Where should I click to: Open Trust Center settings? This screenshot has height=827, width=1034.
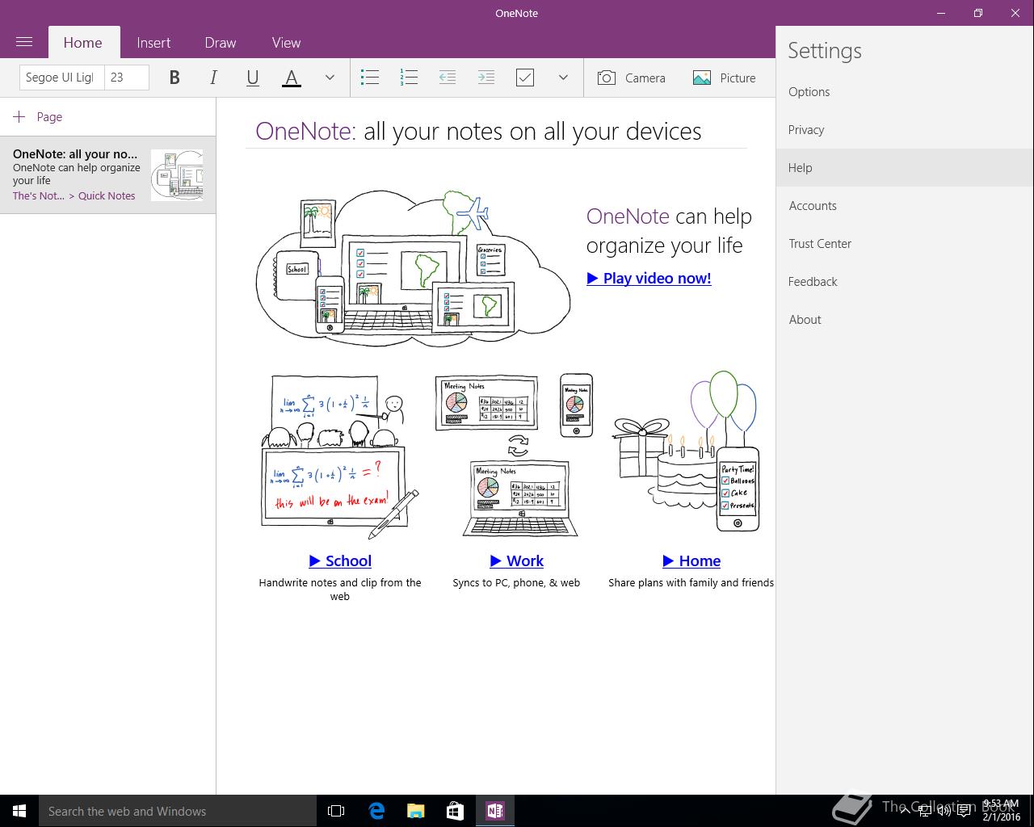[x=905, y=244]
